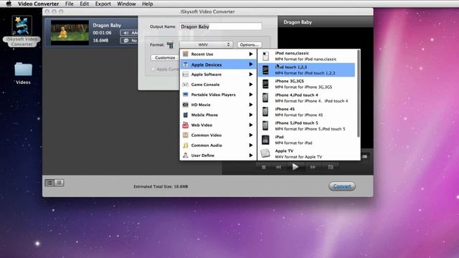Click the Portable Video Players icon
The image size is (459, 258).
coord(185,95)
